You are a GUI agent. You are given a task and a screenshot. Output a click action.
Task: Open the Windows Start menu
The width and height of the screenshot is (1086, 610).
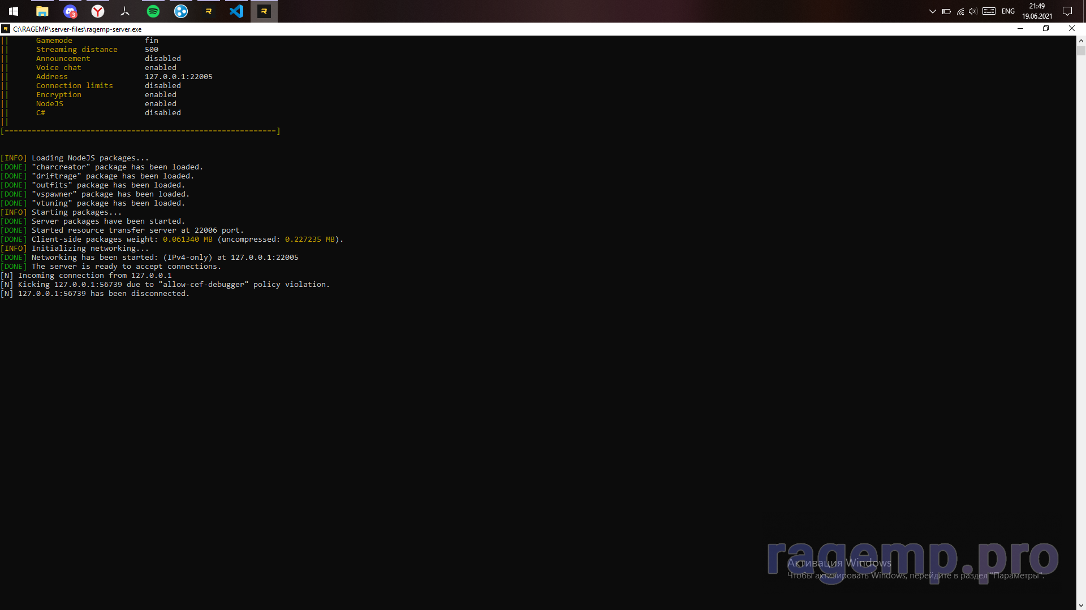[14, 11]
